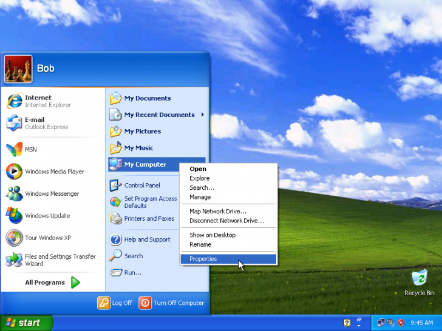Click the Log Off text label
The width and height of the screenshot is (442, 331).
click(x=122, y=303)
